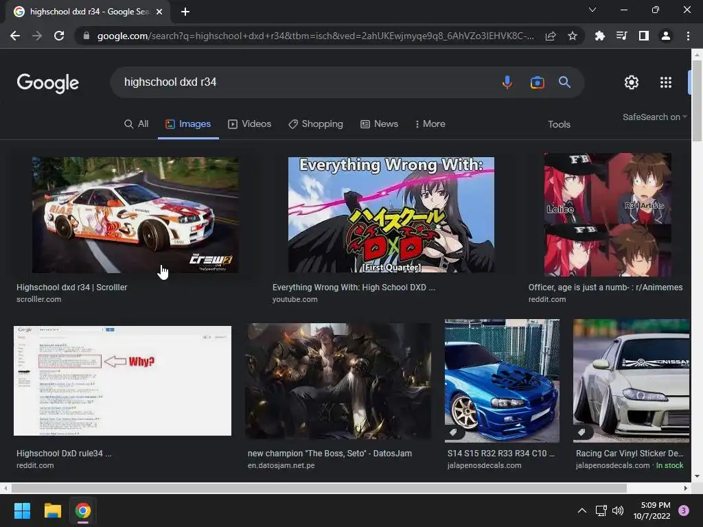Viewport: 703px width, 527px height.
Task: Switch to the All results tab
Action: (137, 124)
